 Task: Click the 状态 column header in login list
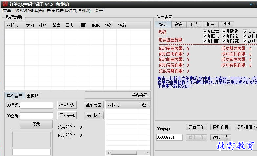144,105
